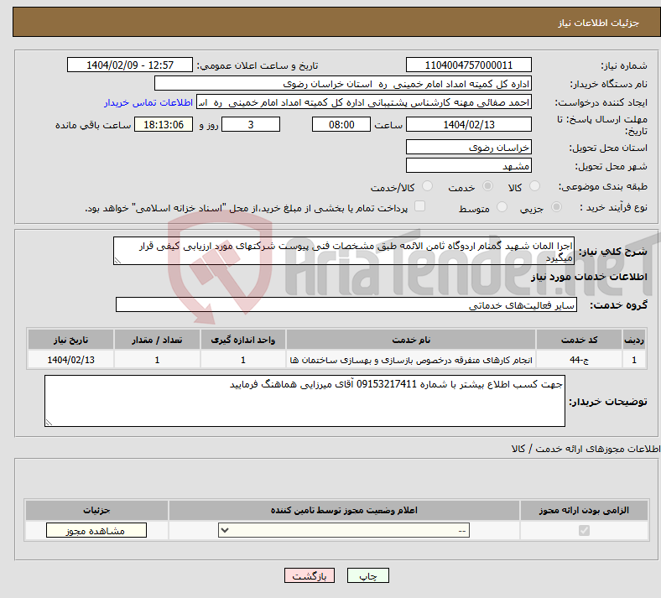
Task: Click the تعداد / مقدار column header
Action: point(157,340)
